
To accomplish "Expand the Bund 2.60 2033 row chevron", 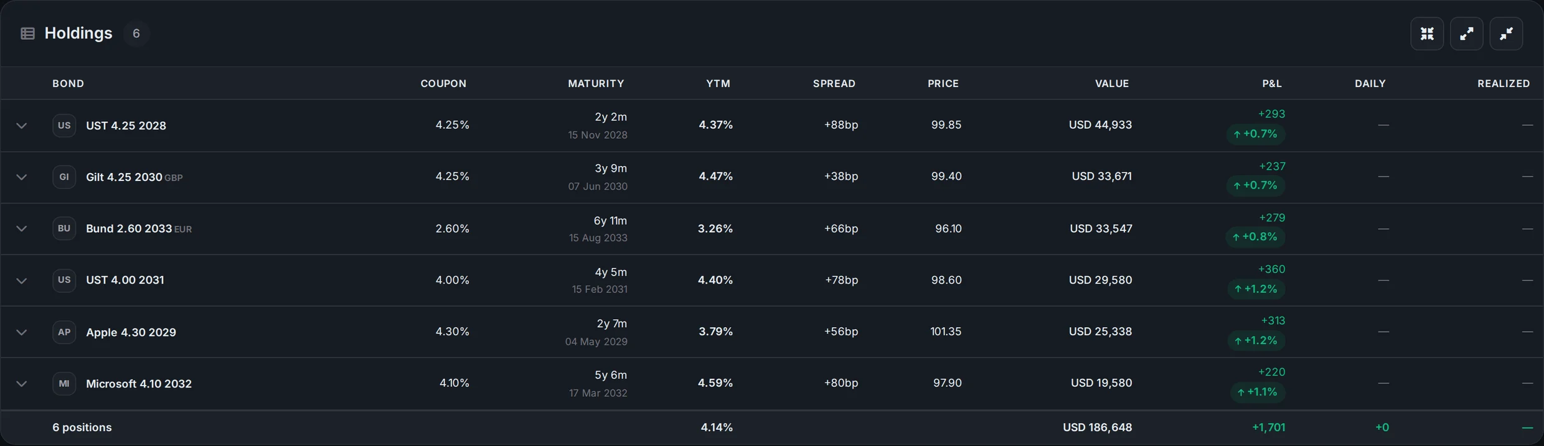I will tap(21, 229).
